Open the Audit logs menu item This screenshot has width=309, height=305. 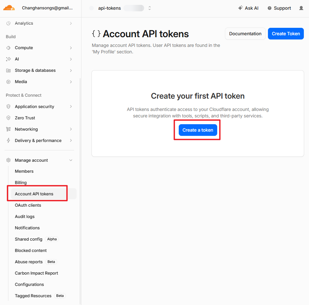tap(25, 216)
